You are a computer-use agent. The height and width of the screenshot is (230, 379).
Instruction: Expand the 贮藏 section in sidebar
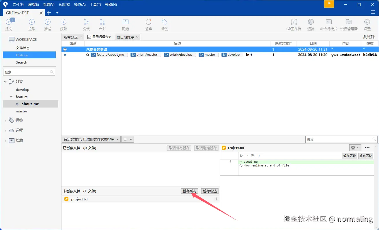click(5, 141)
